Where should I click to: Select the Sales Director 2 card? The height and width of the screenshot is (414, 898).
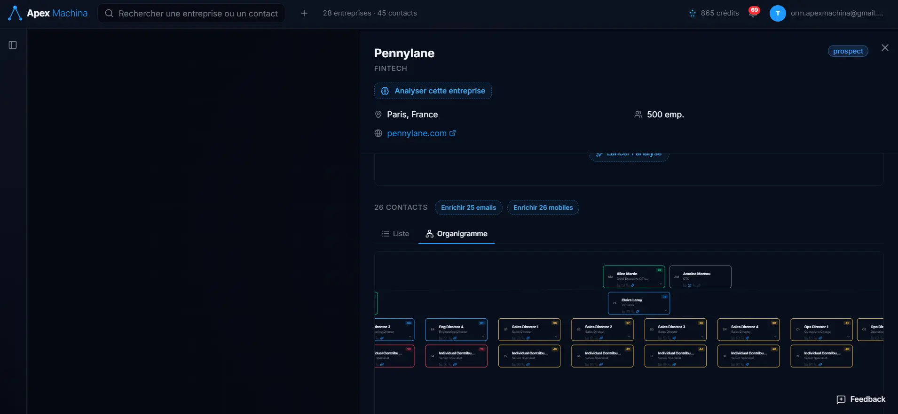click(602, 330)
